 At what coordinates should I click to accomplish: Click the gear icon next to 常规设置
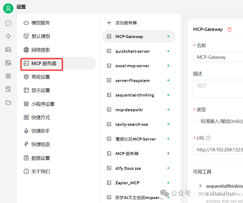pos(26,77)
